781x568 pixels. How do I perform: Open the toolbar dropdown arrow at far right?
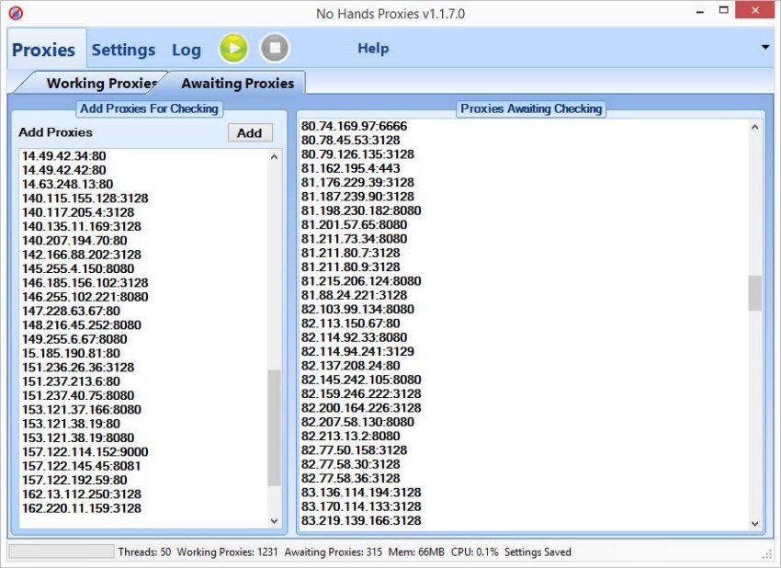coord(765,48)
